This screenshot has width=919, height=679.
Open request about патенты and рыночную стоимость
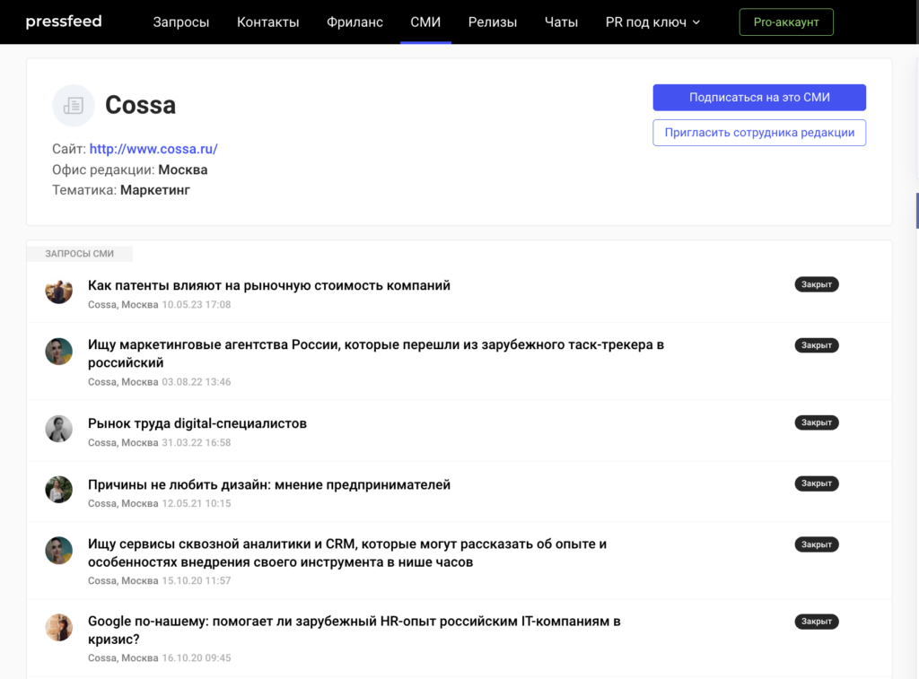coord(269,285)
